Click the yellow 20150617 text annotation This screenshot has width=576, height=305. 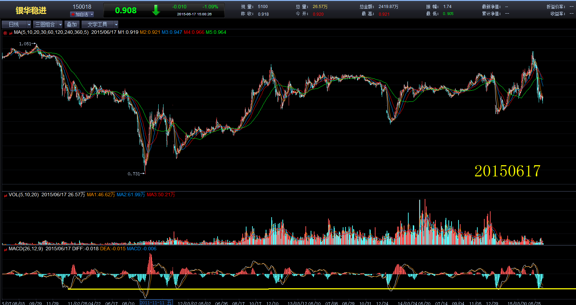[507, 171]
